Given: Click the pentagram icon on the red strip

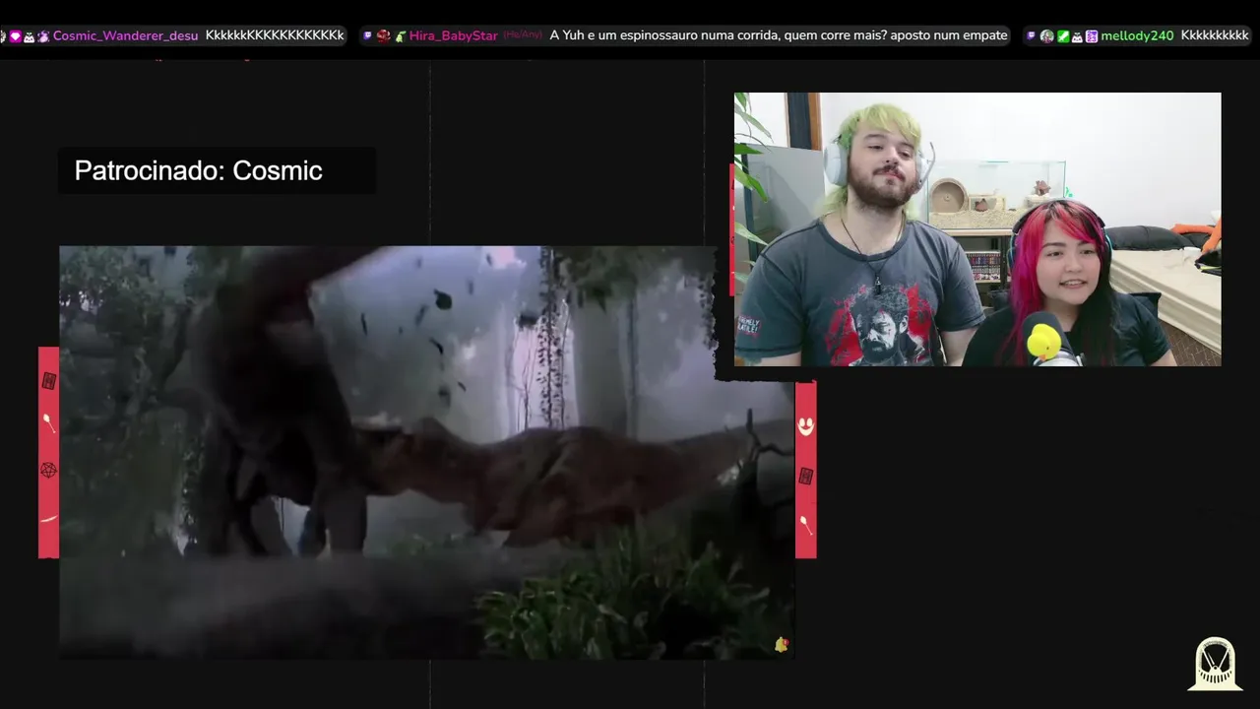Looking at the screenshot, I should click(48, 470).
